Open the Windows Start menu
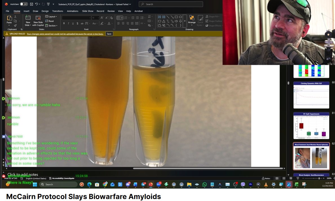Image resolution: width=335 pixels, height=201 pixels. pyautogui.click(x=35, y=185)
